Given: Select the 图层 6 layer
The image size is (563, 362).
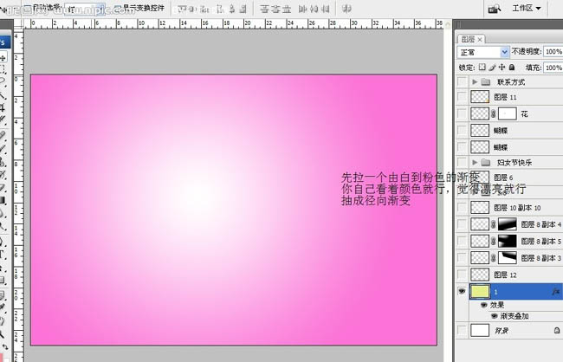Looking at the screenshot, I should (516, 178).
